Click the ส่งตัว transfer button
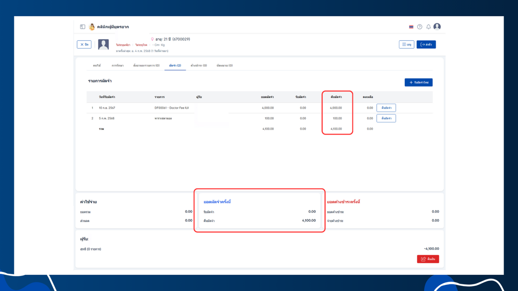Image resolution: width=518 pixels, height=291 pixels. [426, 44]
